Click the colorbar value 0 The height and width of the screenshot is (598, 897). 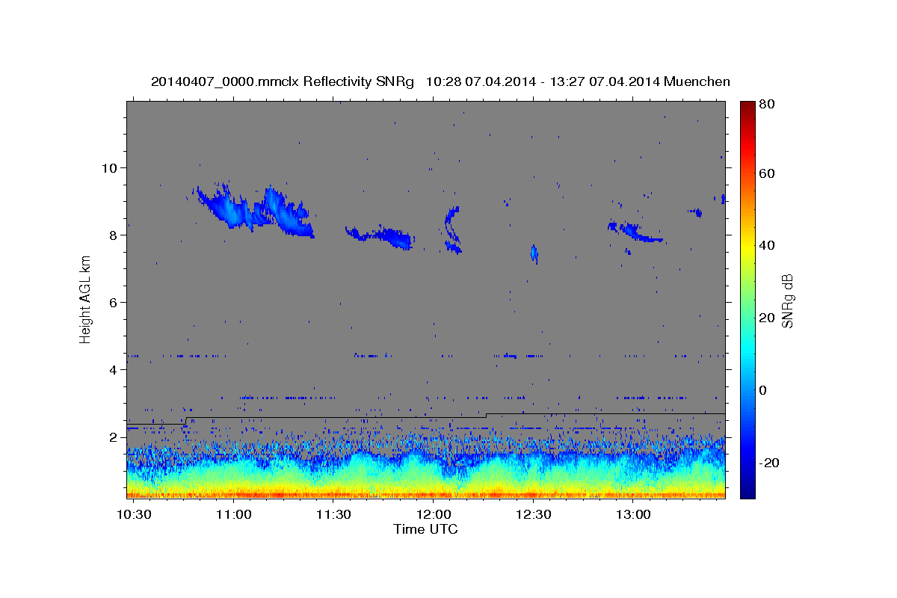coord(763,390)
